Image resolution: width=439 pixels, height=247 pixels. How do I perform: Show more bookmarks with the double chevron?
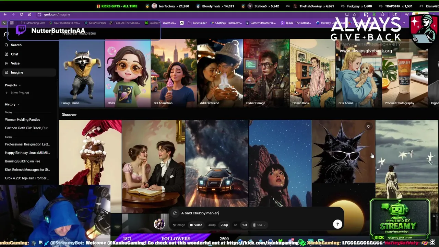click(404, 23)
